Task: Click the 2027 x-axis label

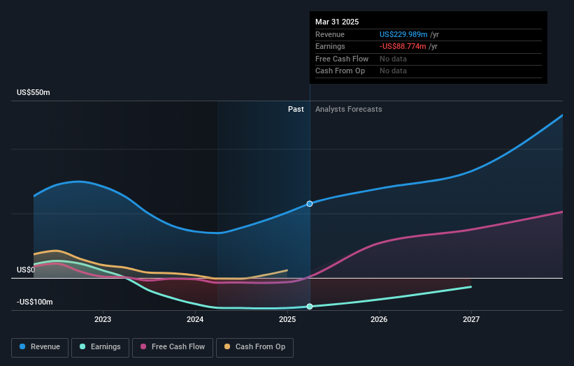Action: [x=471, y=319]
